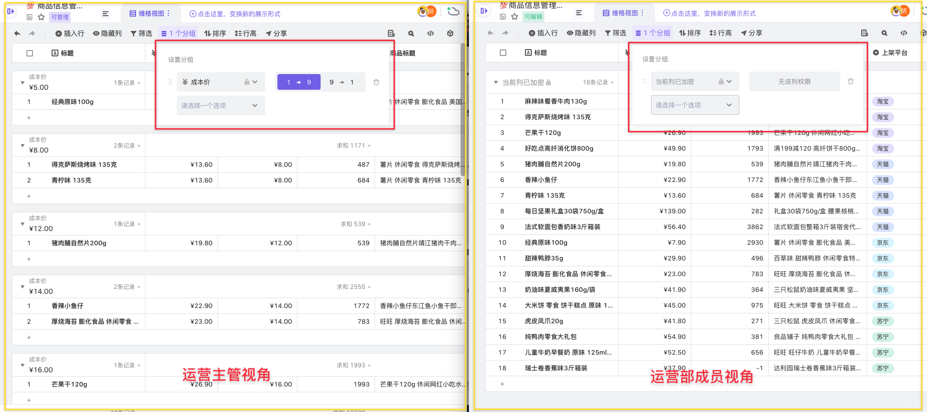Click 点击这里 new view link in 可管理 view

pos(235,14)
